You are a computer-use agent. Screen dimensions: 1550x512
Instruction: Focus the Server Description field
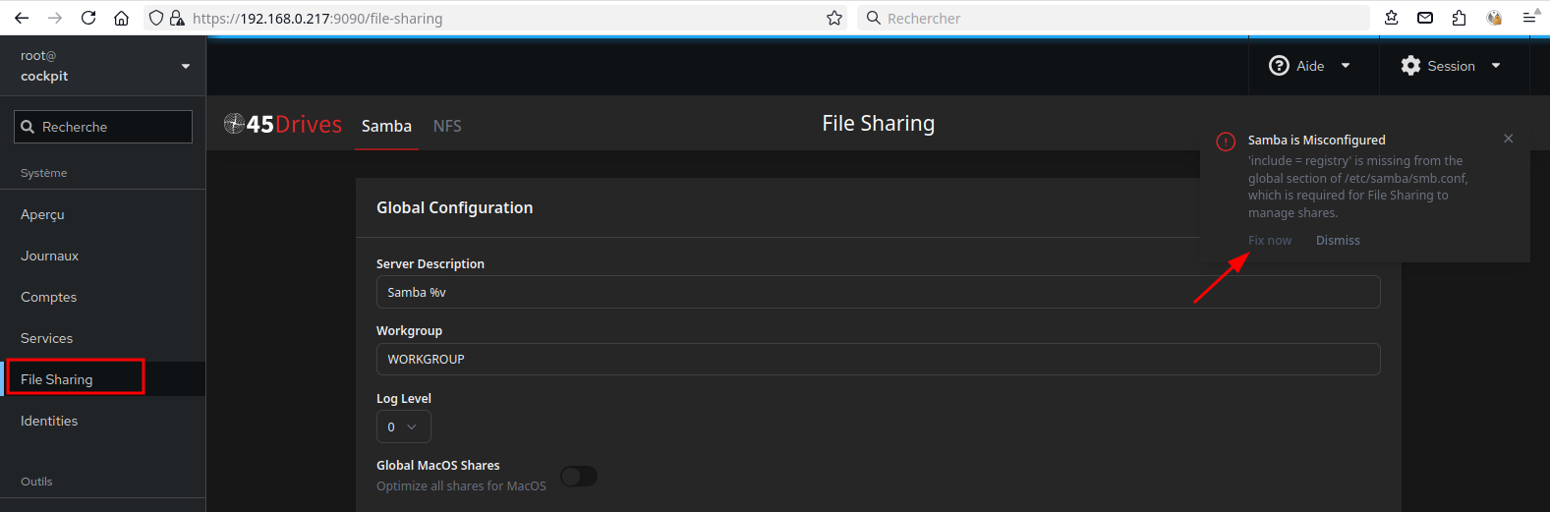pos(878,292)
